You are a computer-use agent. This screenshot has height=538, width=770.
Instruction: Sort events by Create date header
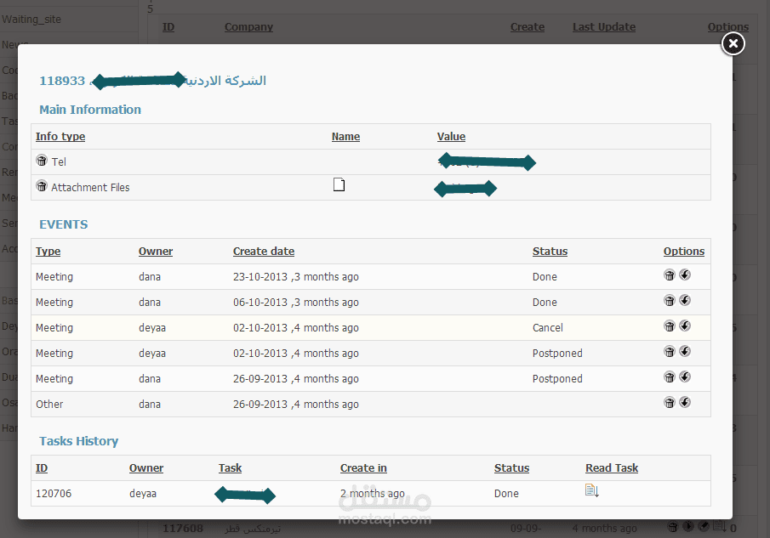[264, 251]
